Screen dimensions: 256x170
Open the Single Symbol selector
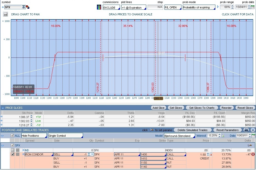pyautogui.click(x=65, y=136)
